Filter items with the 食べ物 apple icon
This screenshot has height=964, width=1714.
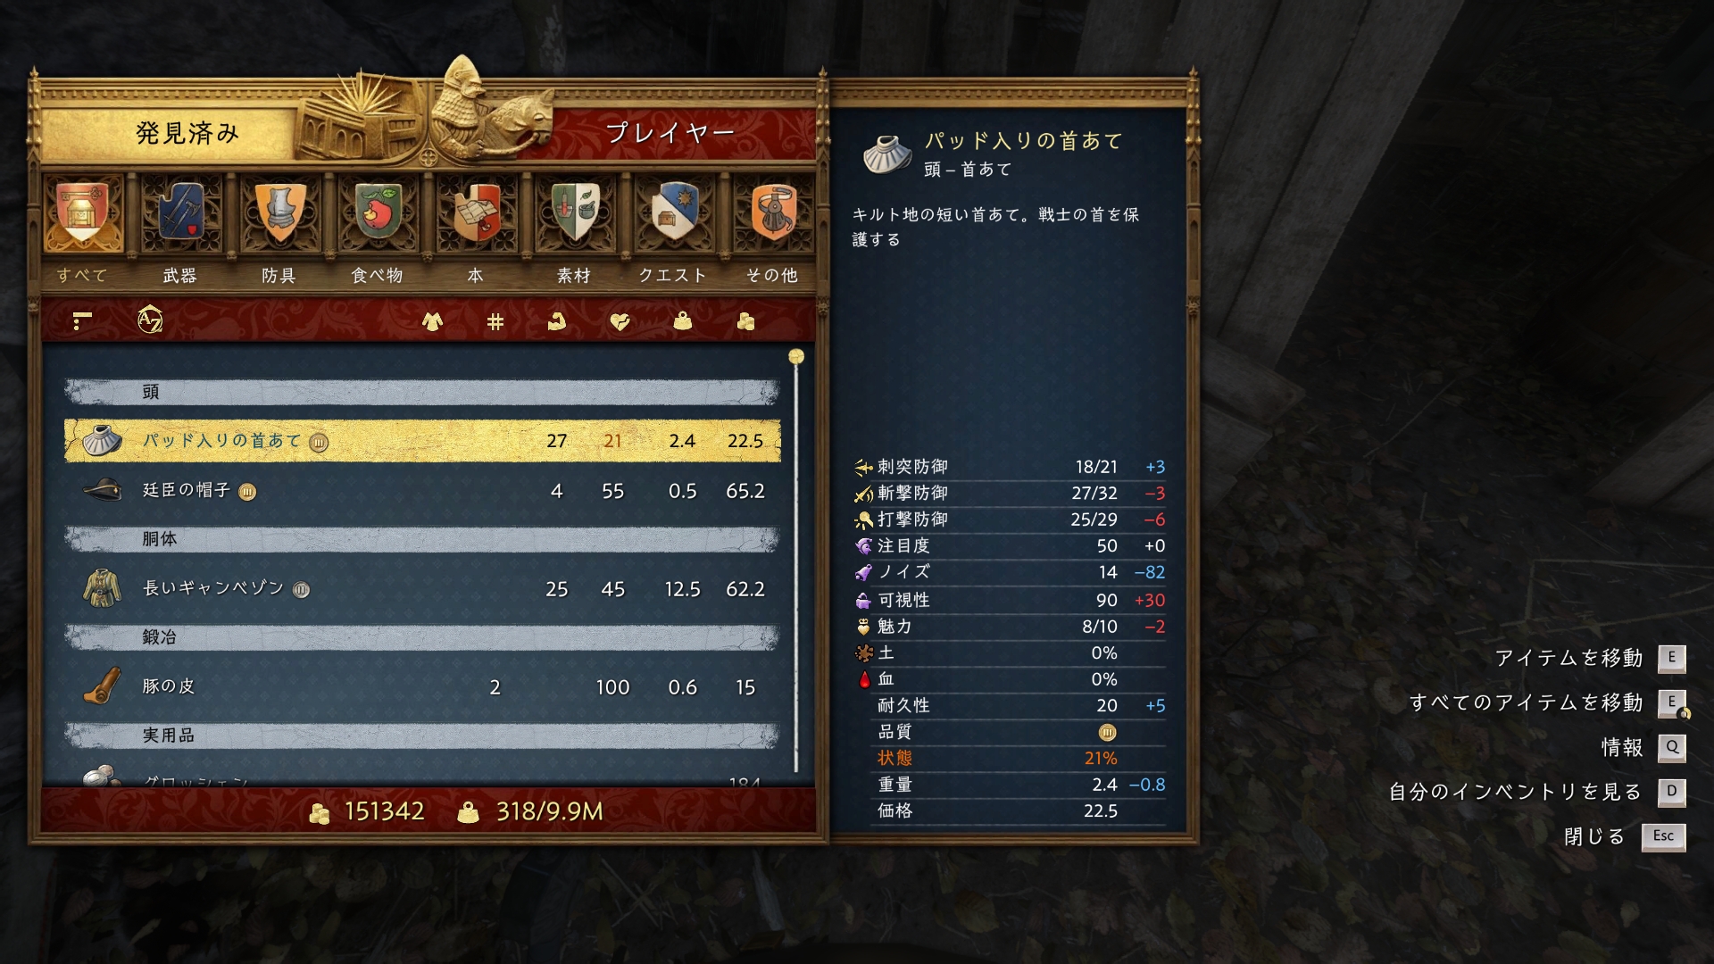(378, 214)
